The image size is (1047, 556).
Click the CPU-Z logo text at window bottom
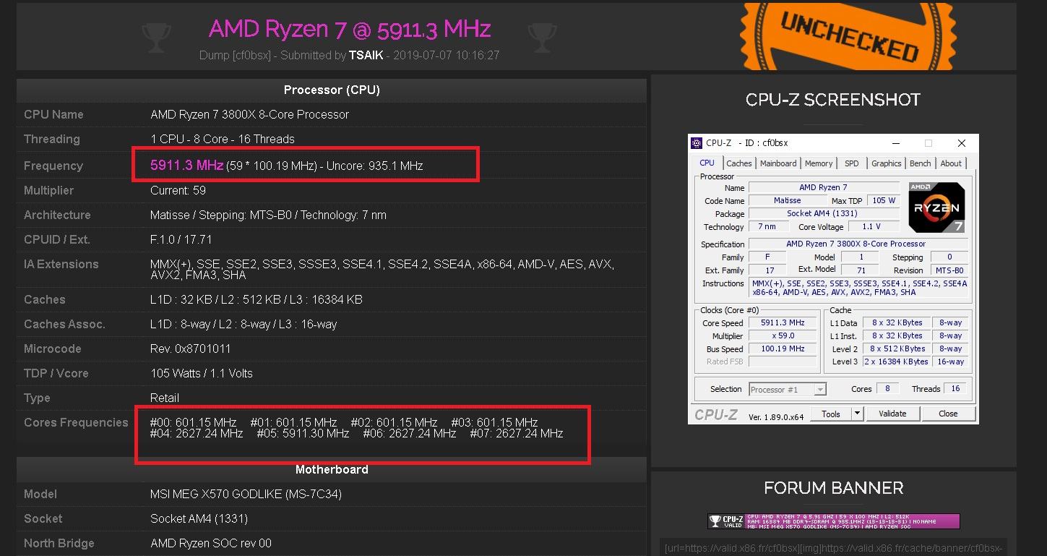[717, 415]
